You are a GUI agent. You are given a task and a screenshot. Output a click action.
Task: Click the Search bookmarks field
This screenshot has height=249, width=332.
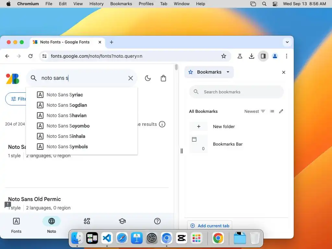[236, 92]
